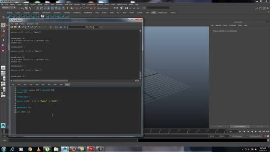Open the No Character Set dropdown
Image resolution: width=270 pixels, height=152 pixels.
pyautogui.click(x=256, y=136)
